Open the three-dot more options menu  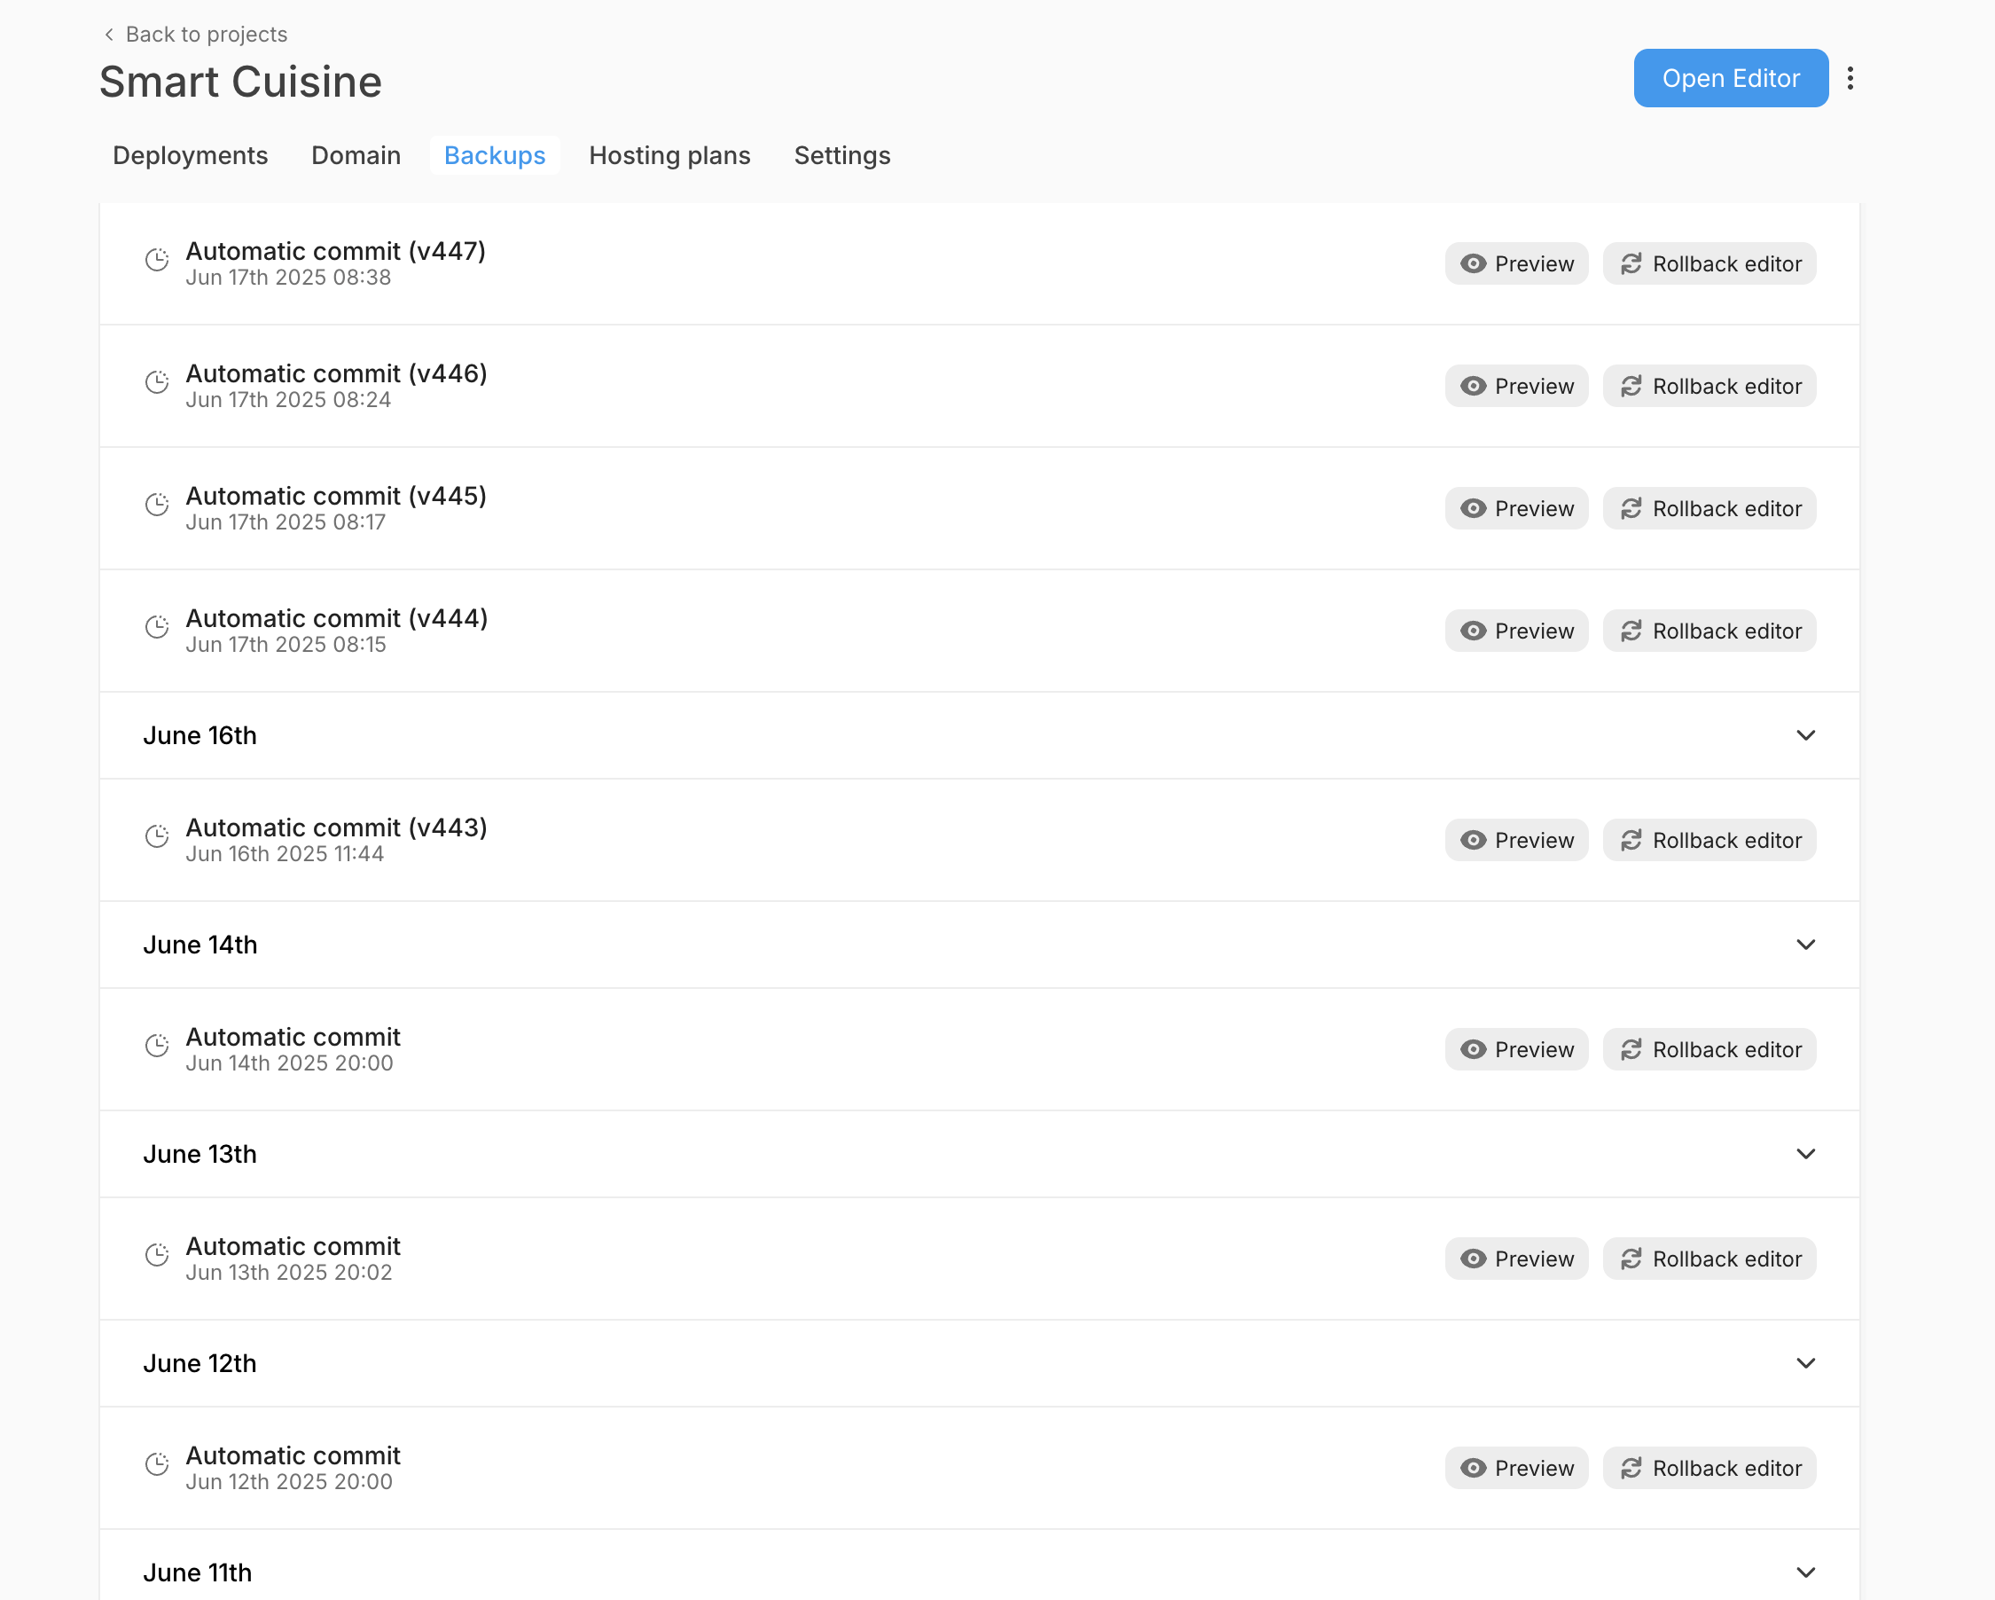1850,79
